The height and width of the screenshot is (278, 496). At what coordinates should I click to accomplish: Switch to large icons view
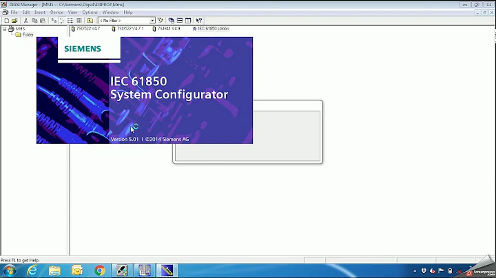54,21
